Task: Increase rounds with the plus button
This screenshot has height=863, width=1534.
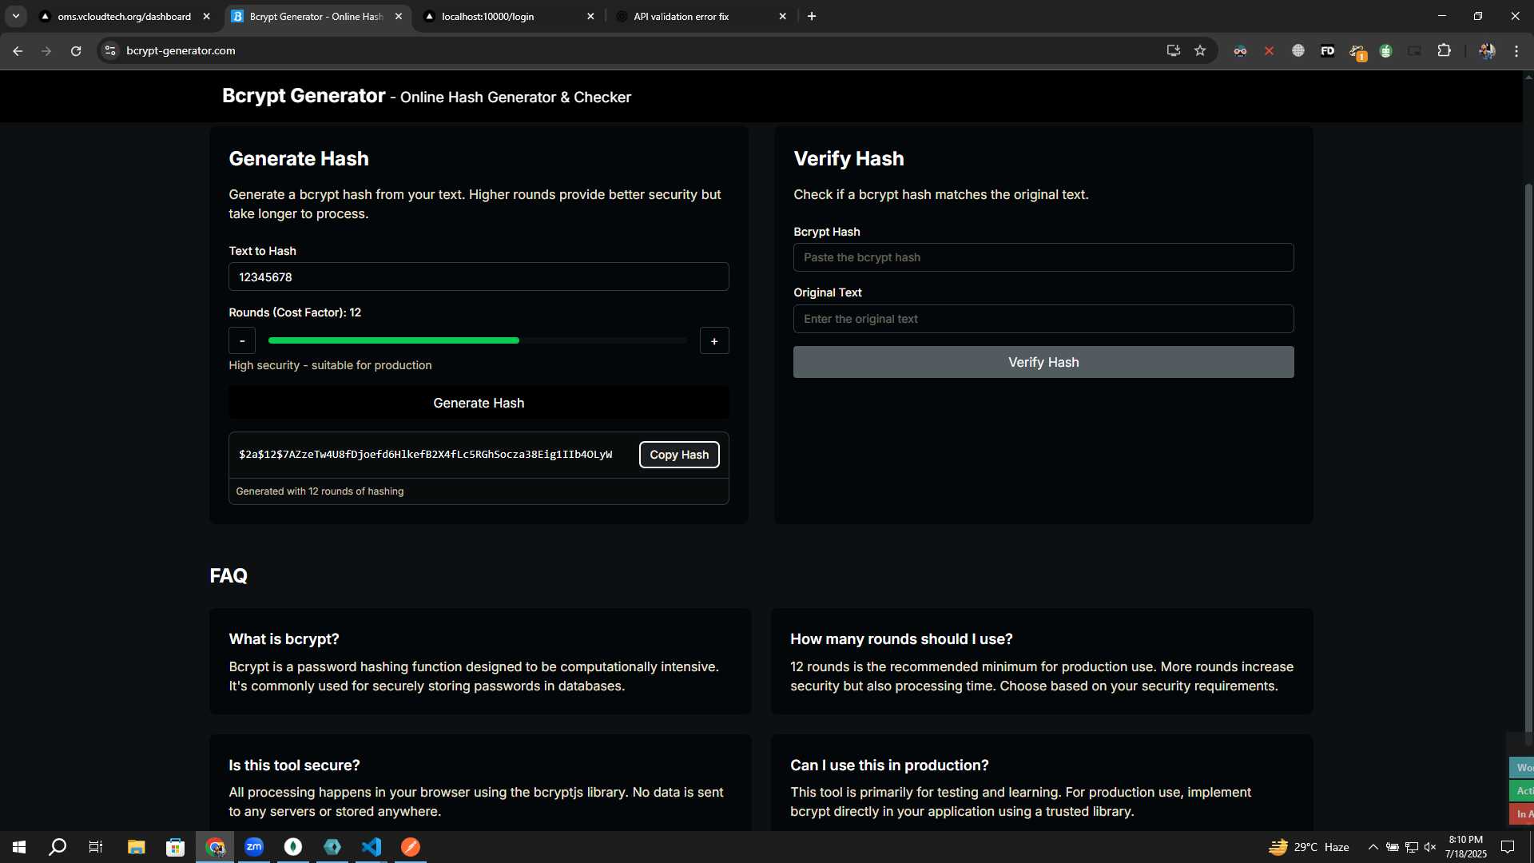Action: (714, 340)
